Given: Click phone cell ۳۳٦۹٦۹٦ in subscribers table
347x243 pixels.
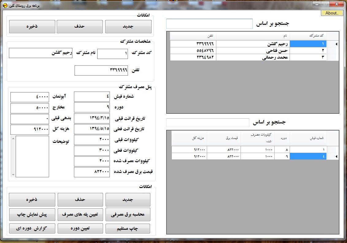Looking at the screenshot, I should coord(193,44).
